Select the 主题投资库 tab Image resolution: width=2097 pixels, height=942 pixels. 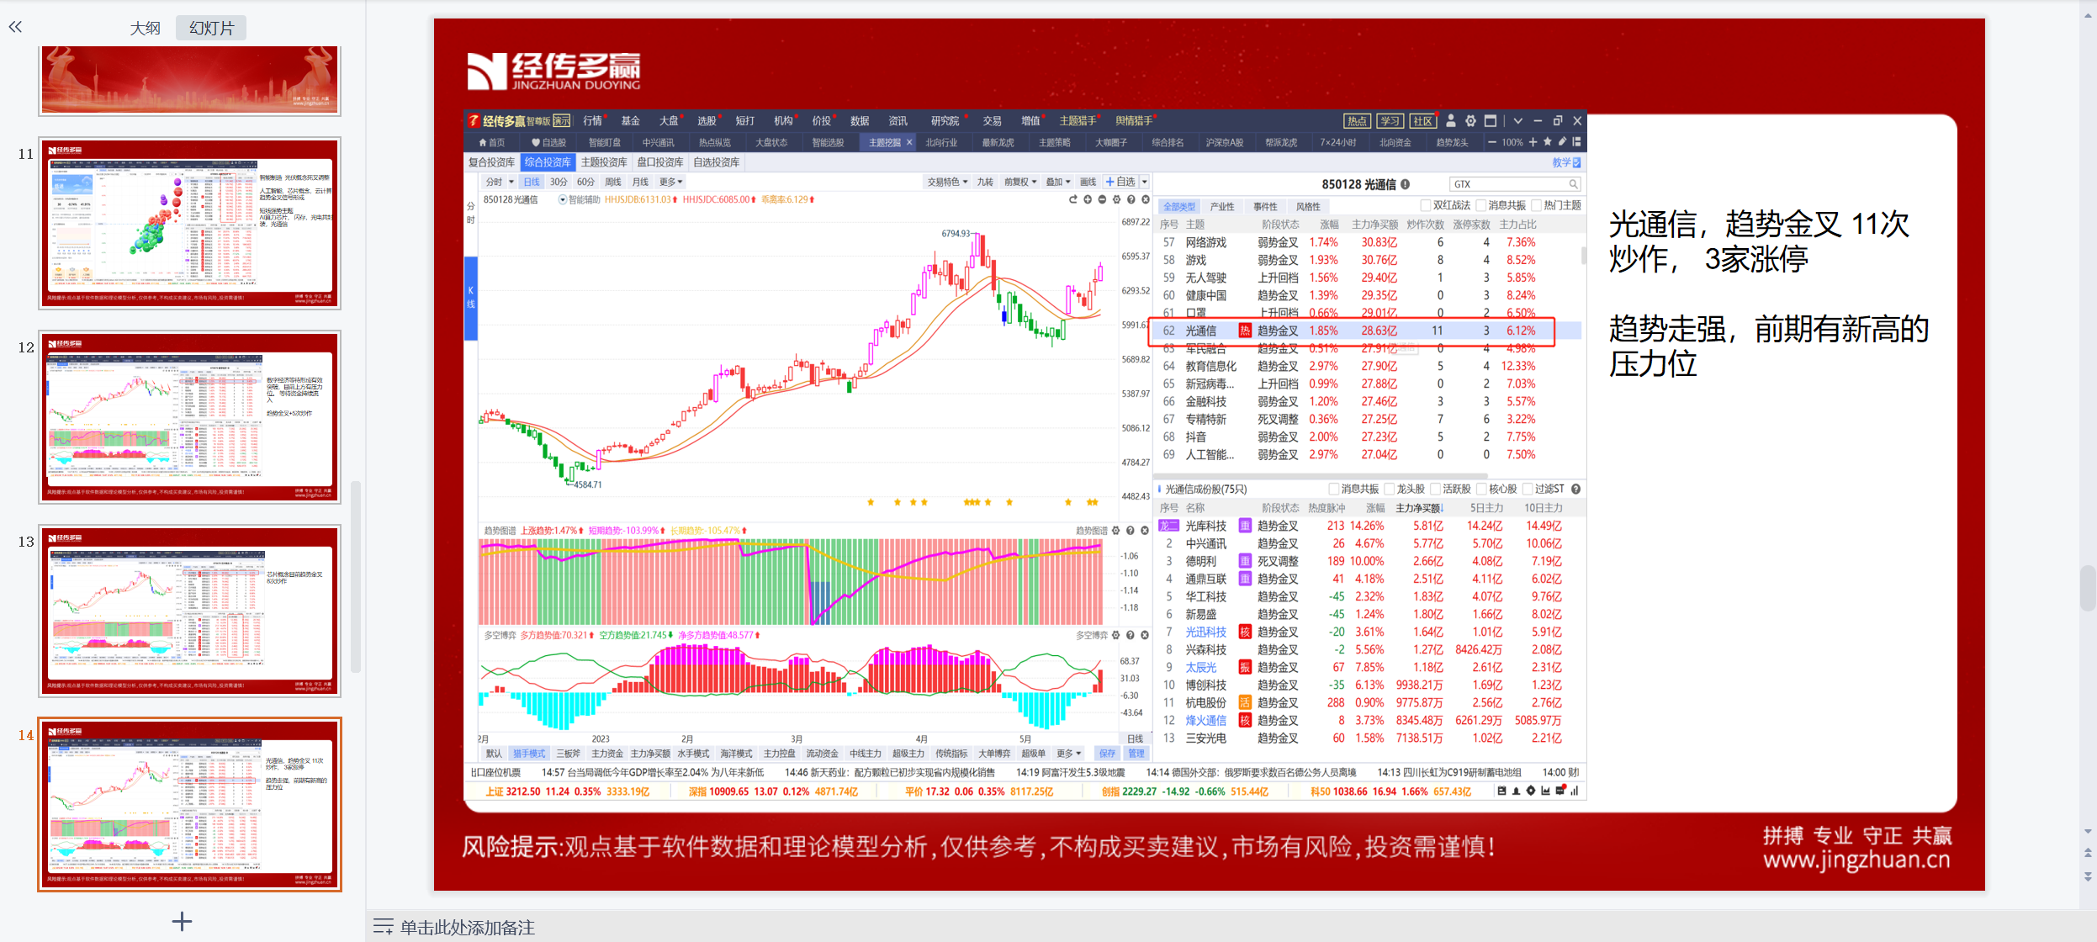click(x=604, y=162)
